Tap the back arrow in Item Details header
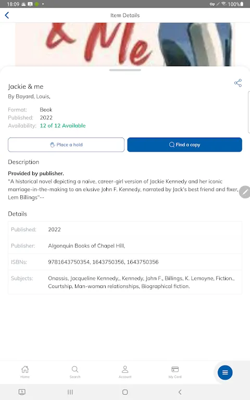The width and height of the screenshot is (250, 400). click(x=7, y=15)
